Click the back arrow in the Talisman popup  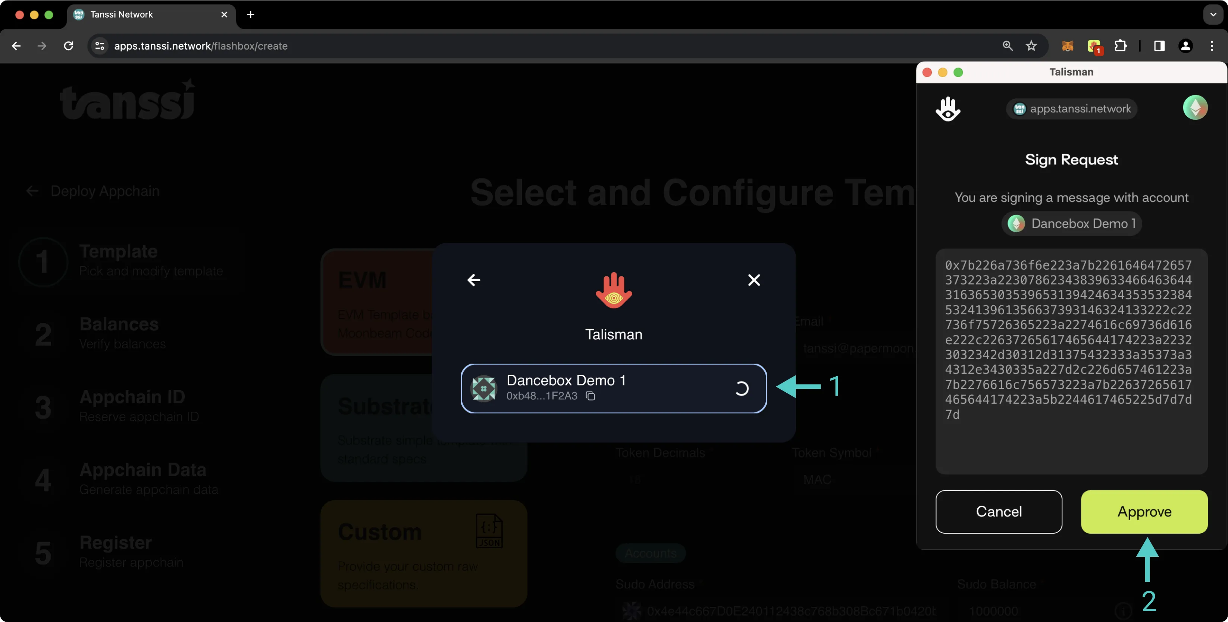(474, 280)
